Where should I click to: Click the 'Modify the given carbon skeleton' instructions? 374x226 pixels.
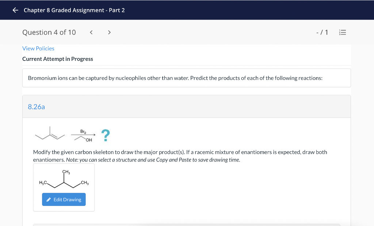(180, 156)
